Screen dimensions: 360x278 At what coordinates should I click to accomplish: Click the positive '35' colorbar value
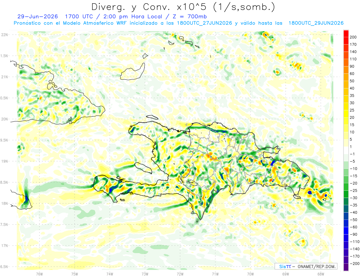(x=352, y=96)
